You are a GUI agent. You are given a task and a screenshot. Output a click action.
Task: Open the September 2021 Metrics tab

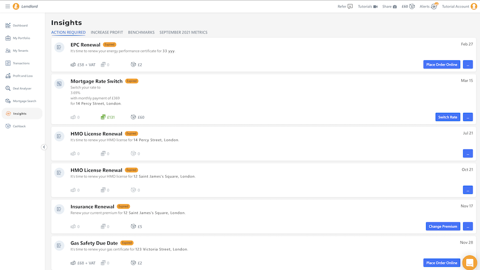click(x=183, y=32)
